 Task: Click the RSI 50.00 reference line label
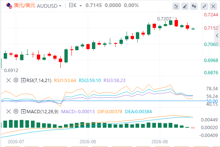[x=212, y=101]
